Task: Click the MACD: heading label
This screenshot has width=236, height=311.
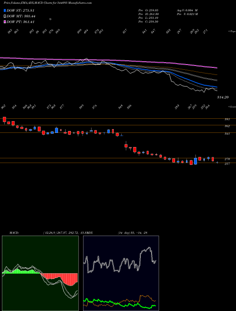Action: pyautogui.click(x=14, y=233)
